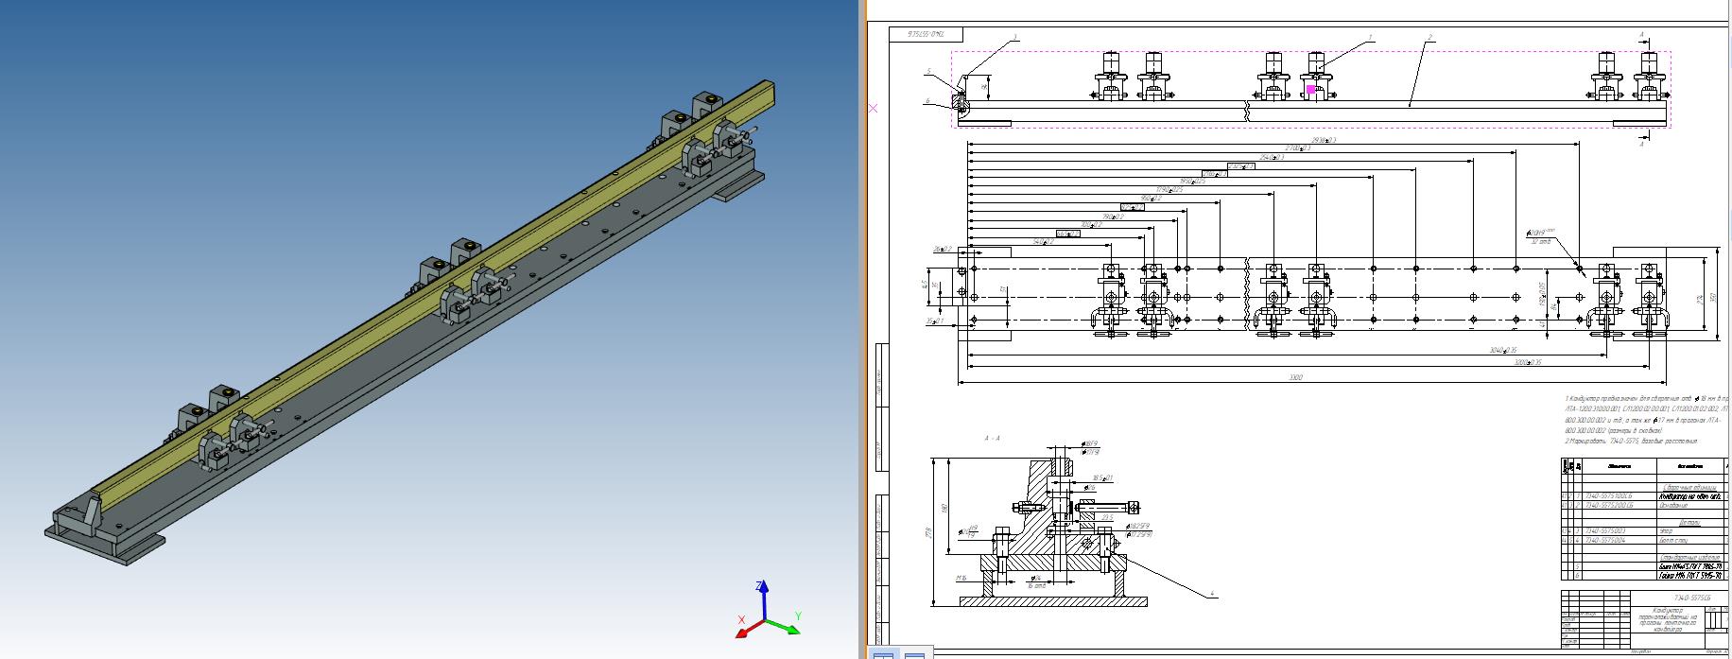Click the section label A - A
This screenshot has height=659, width=1732.
[x=992, y=439]
